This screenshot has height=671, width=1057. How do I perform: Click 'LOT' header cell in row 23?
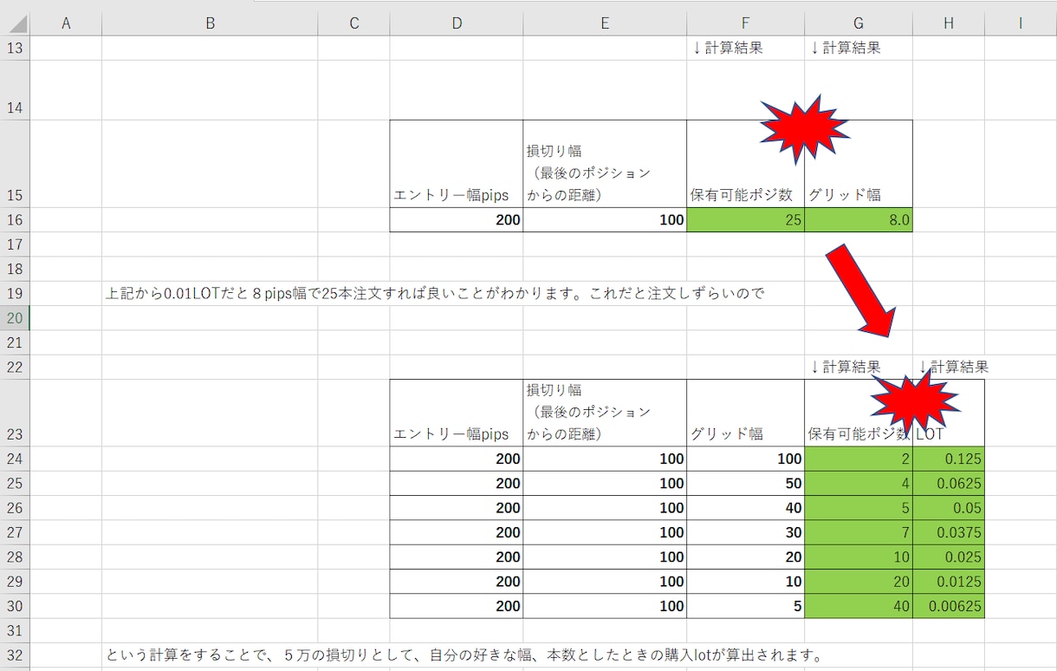pos(948,413)
